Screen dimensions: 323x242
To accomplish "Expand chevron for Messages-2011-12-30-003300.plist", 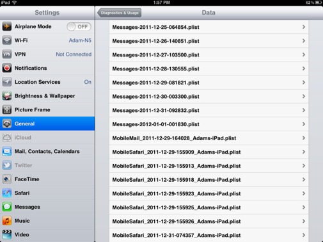I will click(304, 96).
